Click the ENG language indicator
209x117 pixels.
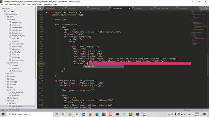pyautogui.click(x=189, y=114)
